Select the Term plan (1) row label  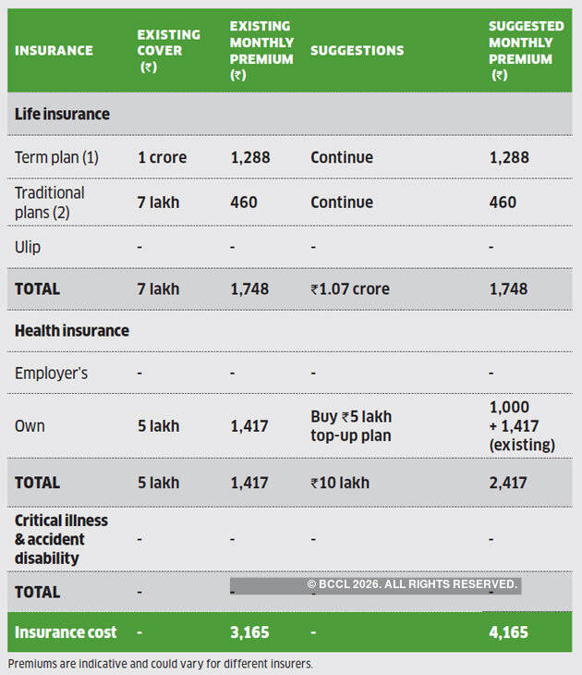56,157
